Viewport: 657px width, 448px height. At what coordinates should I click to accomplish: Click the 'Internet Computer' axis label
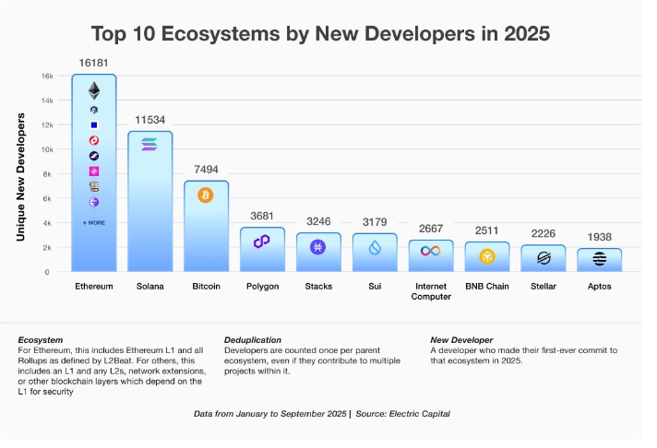click(x=431, y=291)
